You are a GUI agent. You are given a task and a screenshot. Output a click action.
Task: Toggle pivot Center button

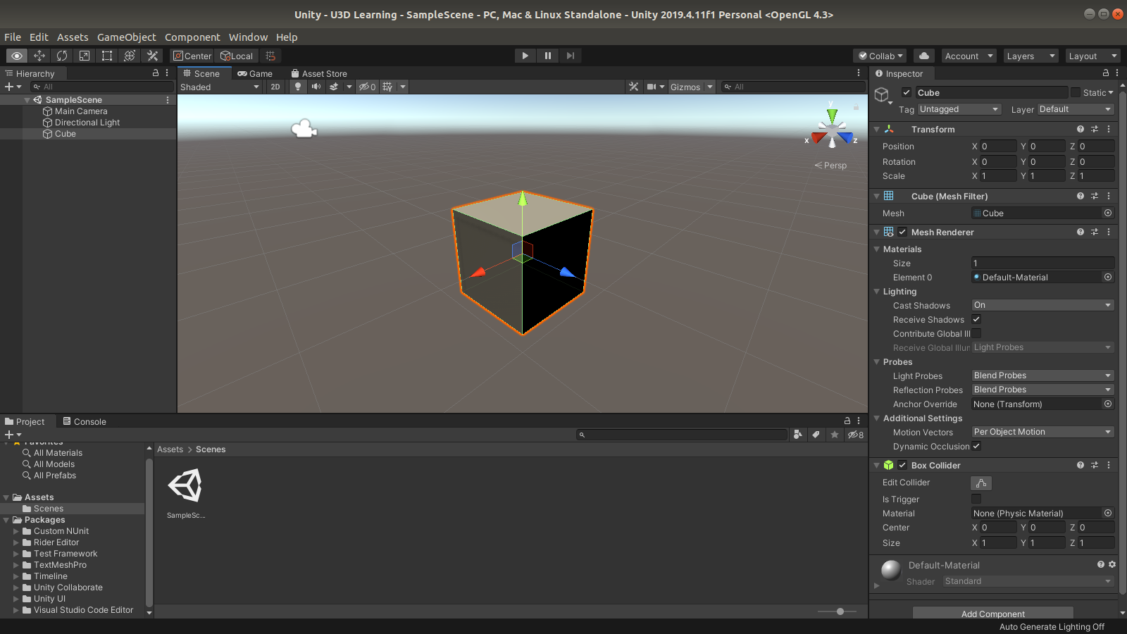click(192, 56)
